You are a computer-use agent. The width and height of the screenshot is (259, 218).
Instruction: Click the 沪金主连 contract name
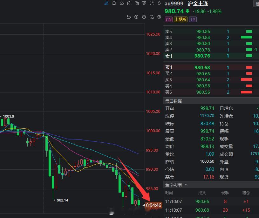pyautogui.click(x=198, y=3)
